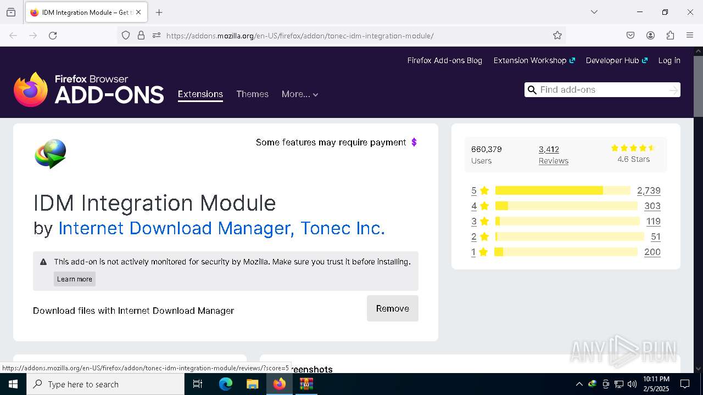Save page to Pocket

point(631,36)
